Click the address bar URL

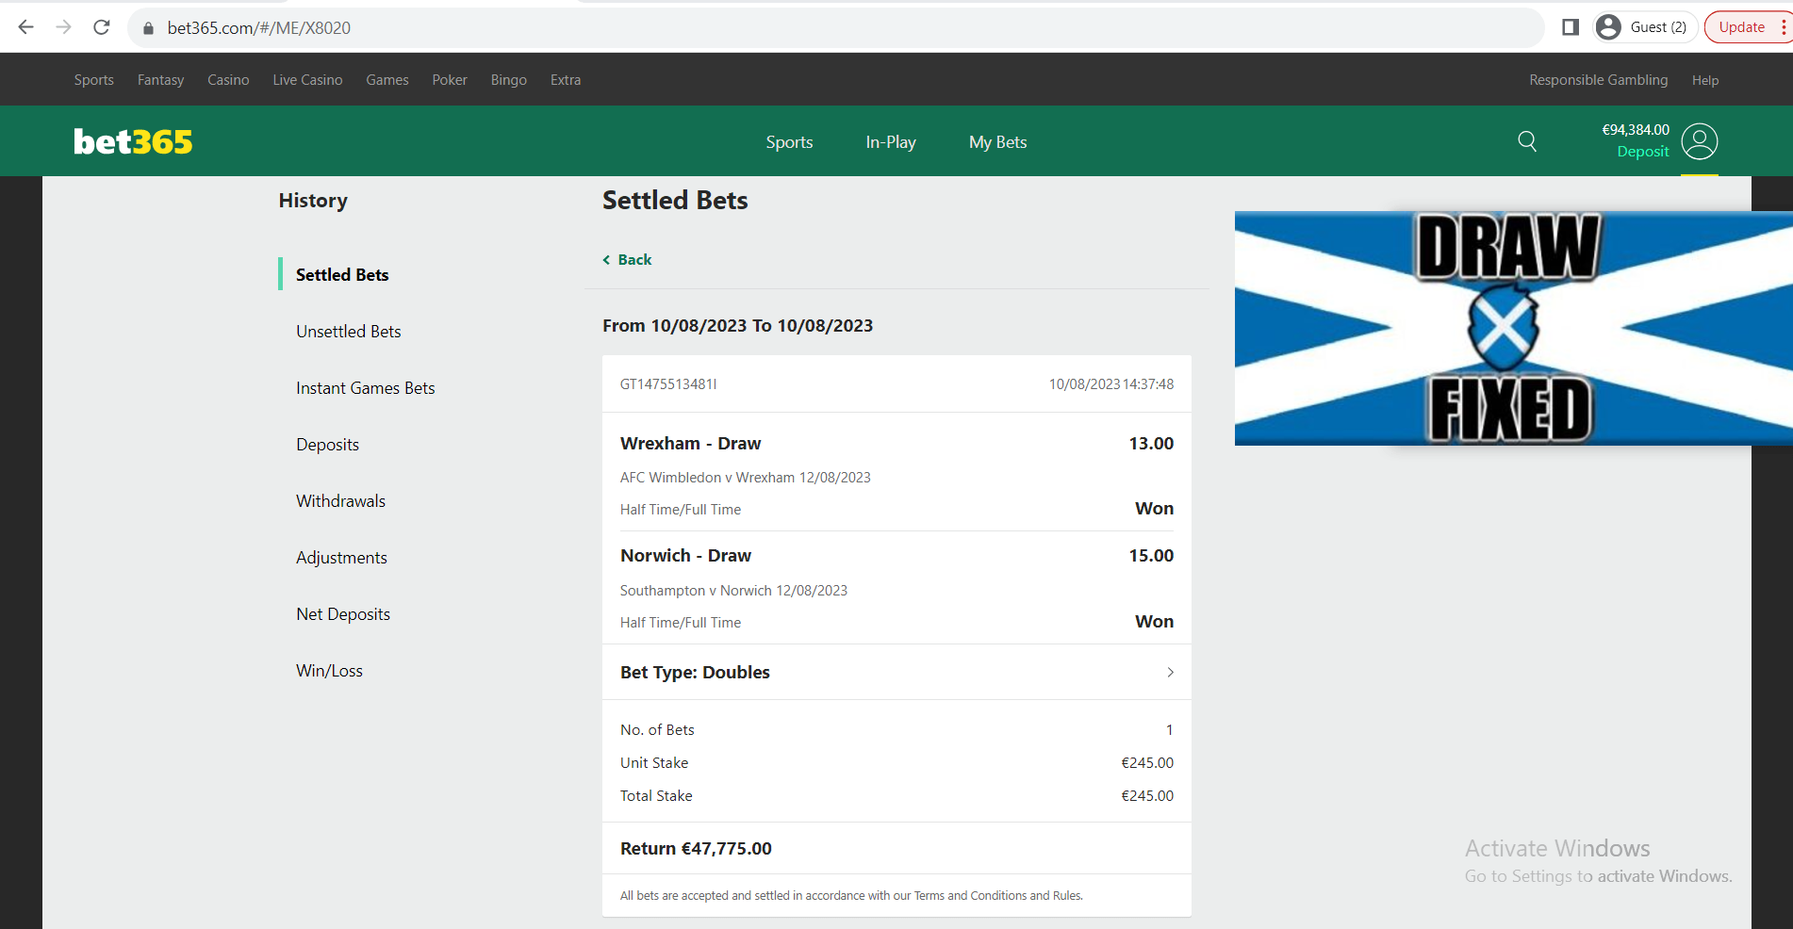click(258, 28)
